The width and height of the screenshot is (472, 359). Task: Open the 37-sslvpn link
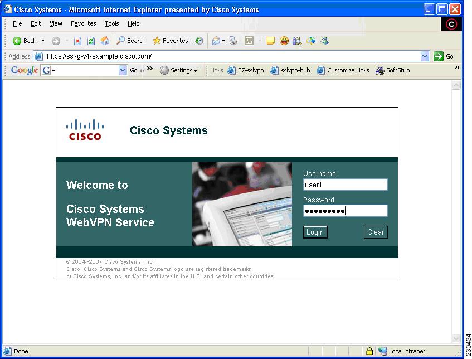(246, 70)
